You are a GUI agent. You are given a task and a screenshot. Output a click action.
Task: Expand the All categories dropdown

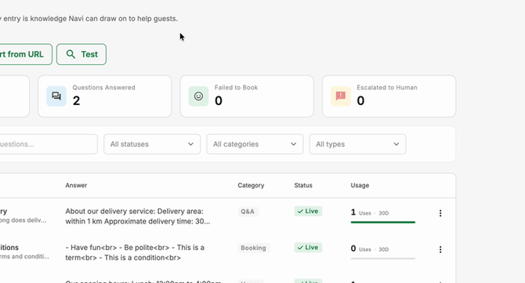click(x=255, y=144)
